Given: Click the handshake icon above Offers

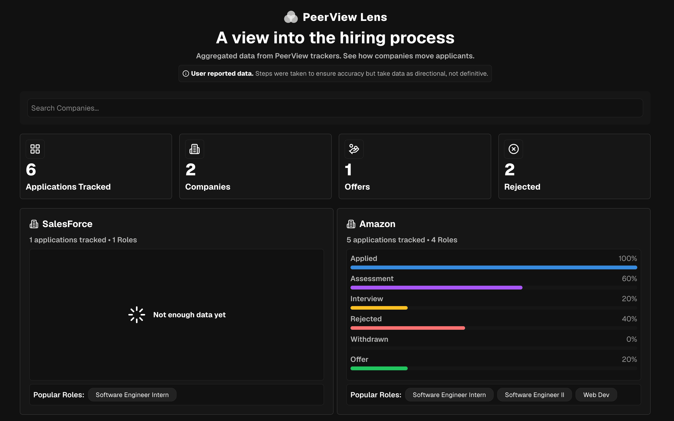Looking at the screenshot, I should (354, 149).
